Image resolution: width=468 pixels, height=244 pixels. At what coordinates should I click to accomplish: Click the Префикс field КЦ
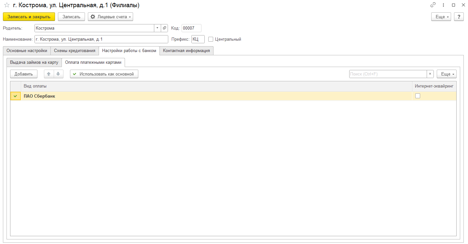(198, 39)
